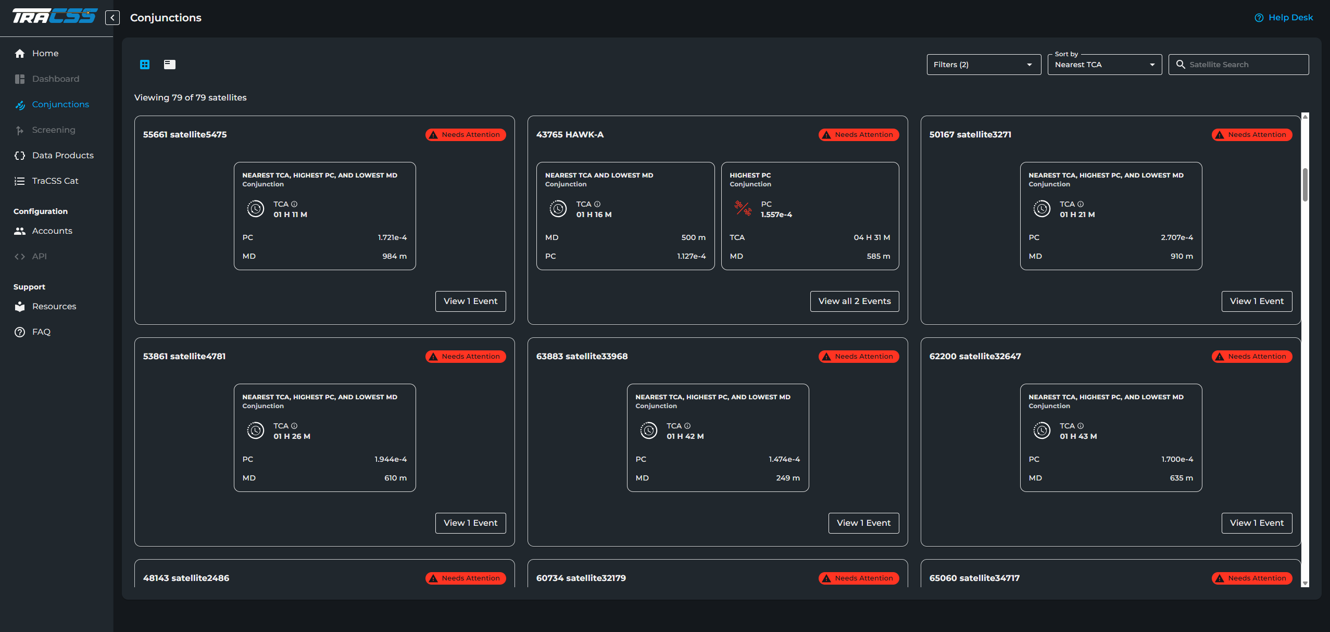Click the Accounts people icon

point(20,231)
